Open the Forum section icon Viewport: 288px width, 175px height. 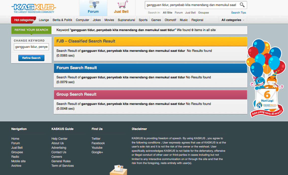pos(93,7)
